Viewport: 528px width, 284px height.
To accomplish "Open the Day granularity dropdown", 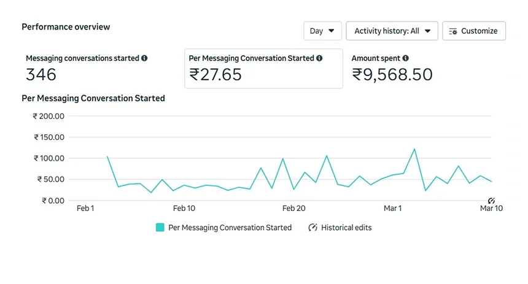I will (322, 31).
